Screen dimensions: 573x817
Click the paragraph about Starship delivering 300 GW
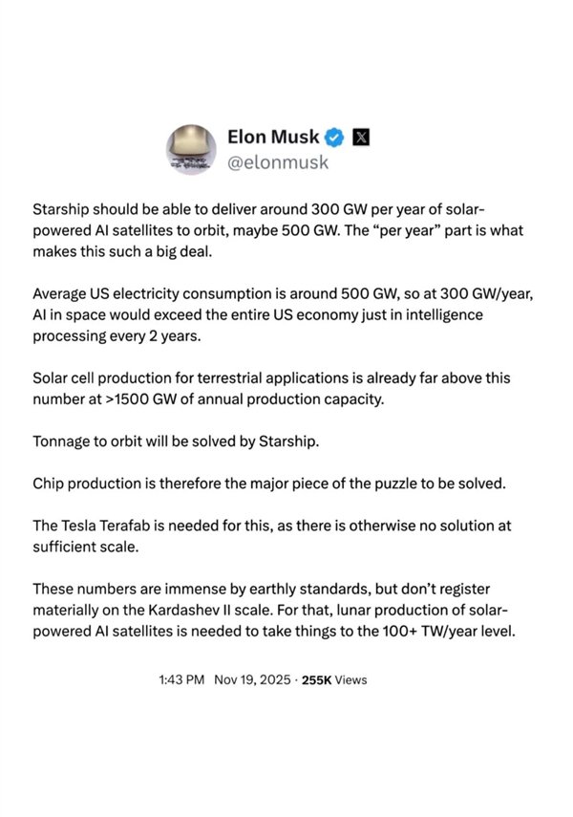pyautogui.click(x=278, y=230)
